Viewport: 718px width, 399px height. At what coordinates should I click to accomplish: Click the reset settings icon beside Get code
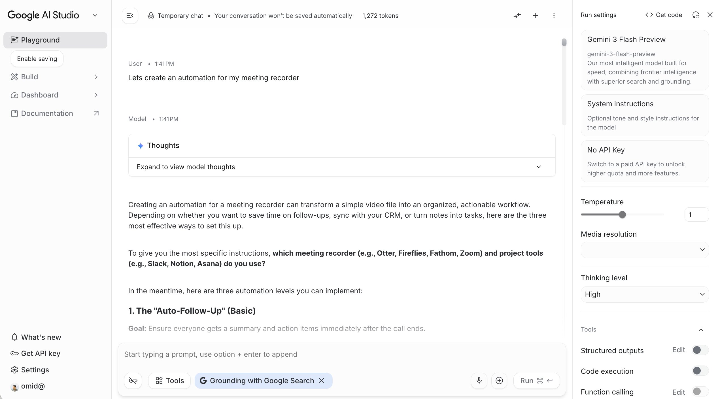(x=696, y=15)
